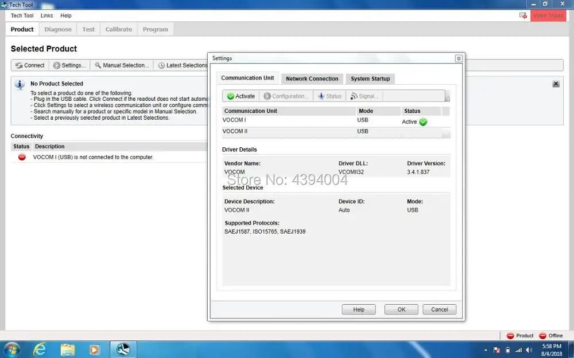Viewport: 574px width, 358px height.
Task: Click the notification icon beside Volvo Trucks
Action: click(x=523, y=15)
